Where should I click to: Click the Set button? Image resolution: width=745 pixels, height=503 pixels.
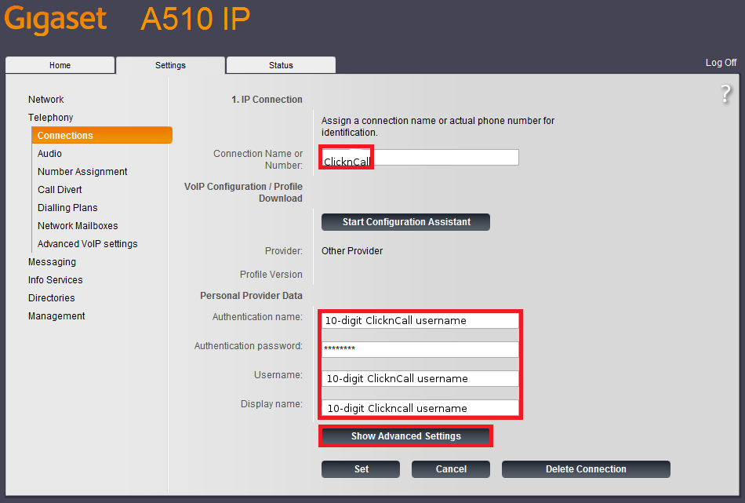pos(361,469)
